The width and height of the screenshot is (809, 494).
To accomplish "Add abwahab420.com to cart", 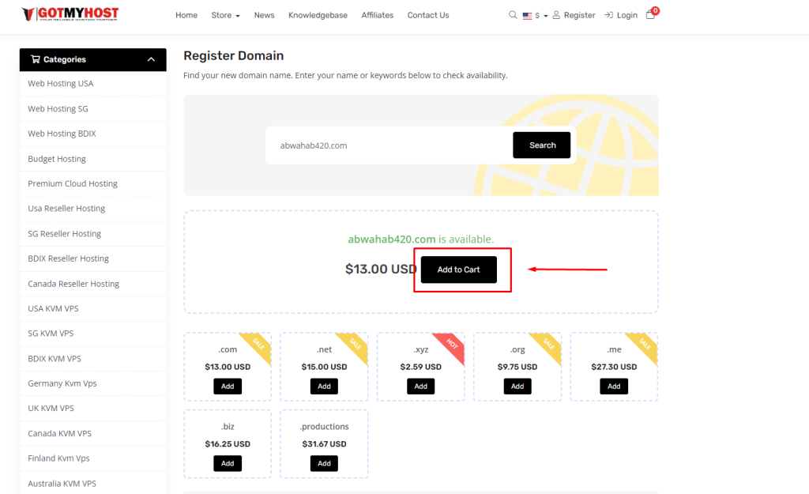I will coord(458,270).
